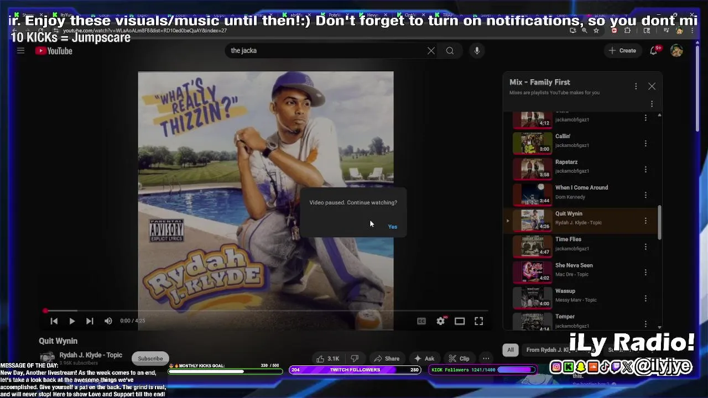Play Callin' from the mix

tap(581, 143)
